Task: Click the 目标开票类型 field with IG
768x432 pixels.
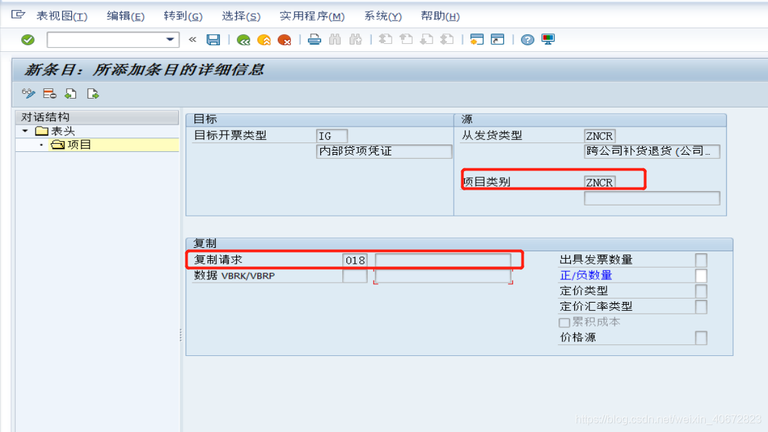Action: coord(331,136)
